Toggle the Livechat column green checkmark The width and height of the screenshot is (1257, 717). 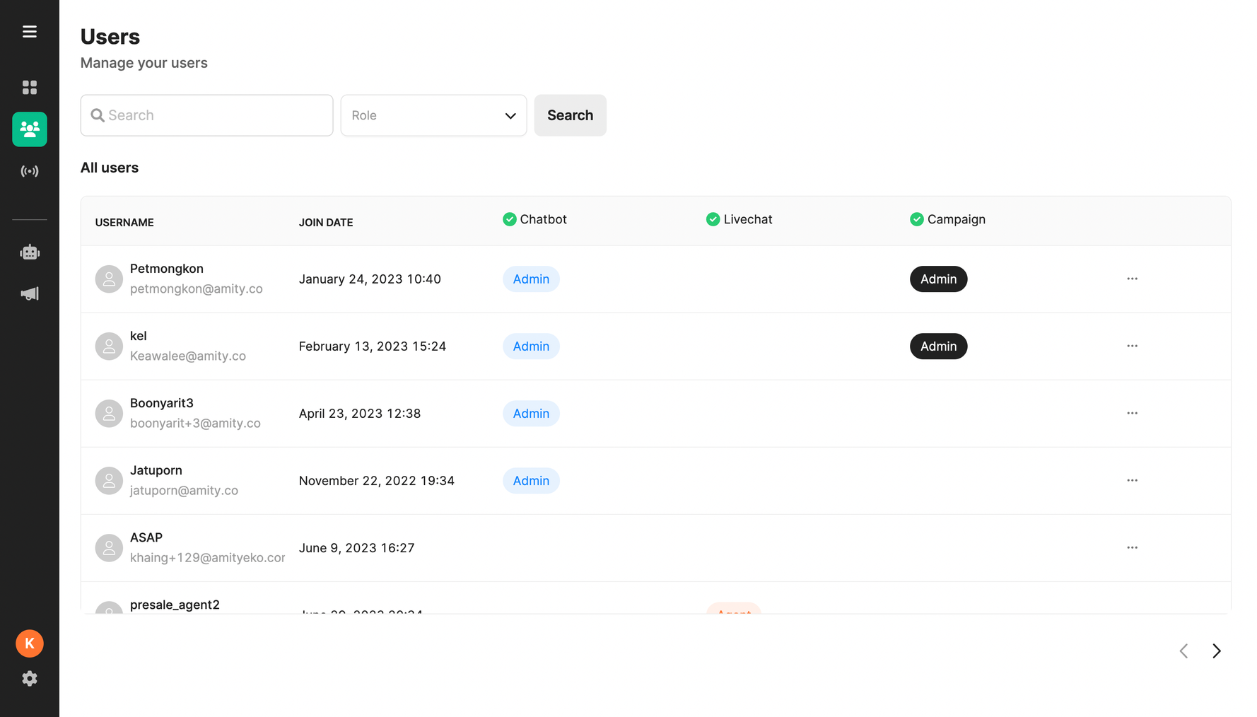[713, 219]
